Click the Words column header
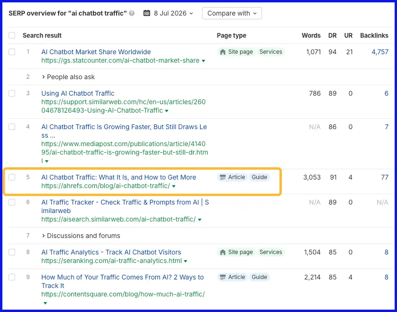Viewport: 397px width, 312px height. 311,35
